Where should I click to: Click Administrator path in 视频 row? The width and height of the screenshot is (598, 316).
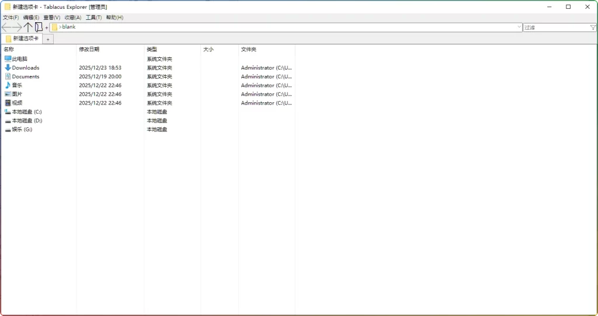pos(266,103)
